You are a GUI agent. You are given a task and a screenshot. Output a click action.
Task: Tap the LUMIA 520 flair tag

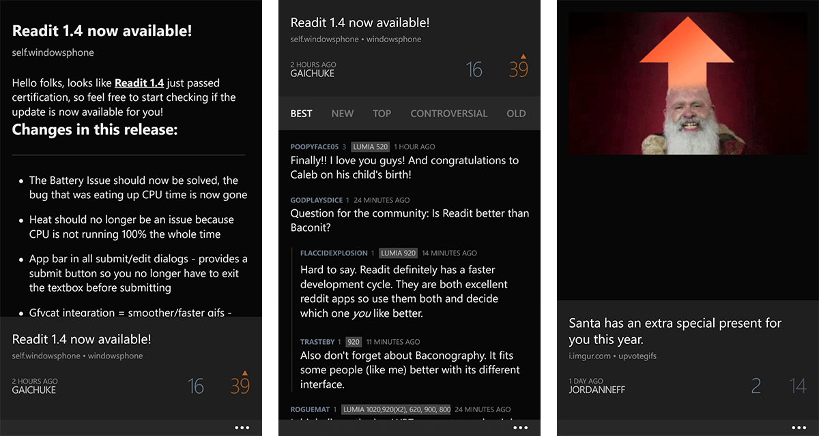pos(371,146)
